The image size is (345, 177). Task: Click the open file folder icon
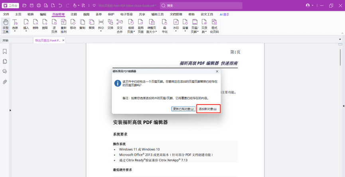(x=24, y=6)
